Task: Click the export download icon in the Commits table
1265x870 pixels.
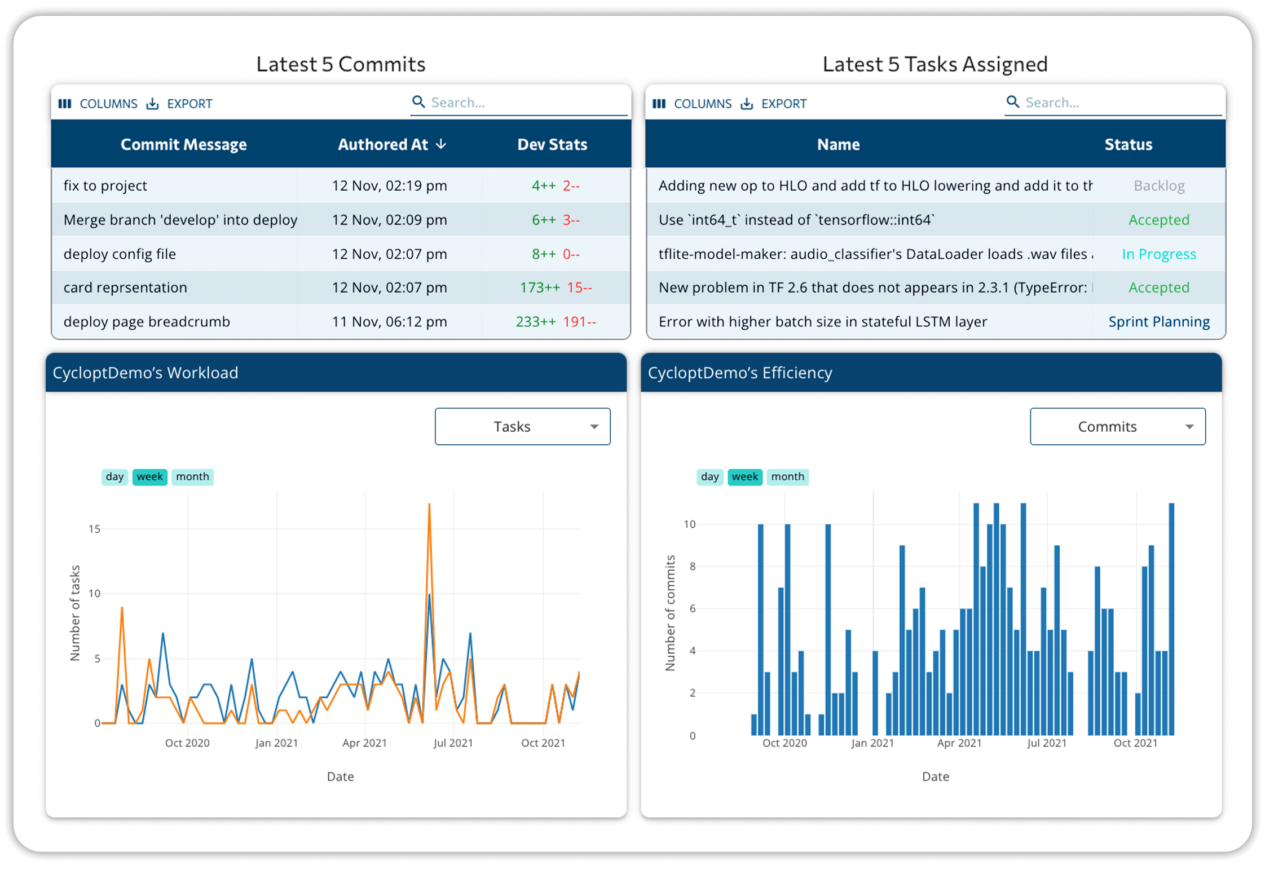Action: 152,104
